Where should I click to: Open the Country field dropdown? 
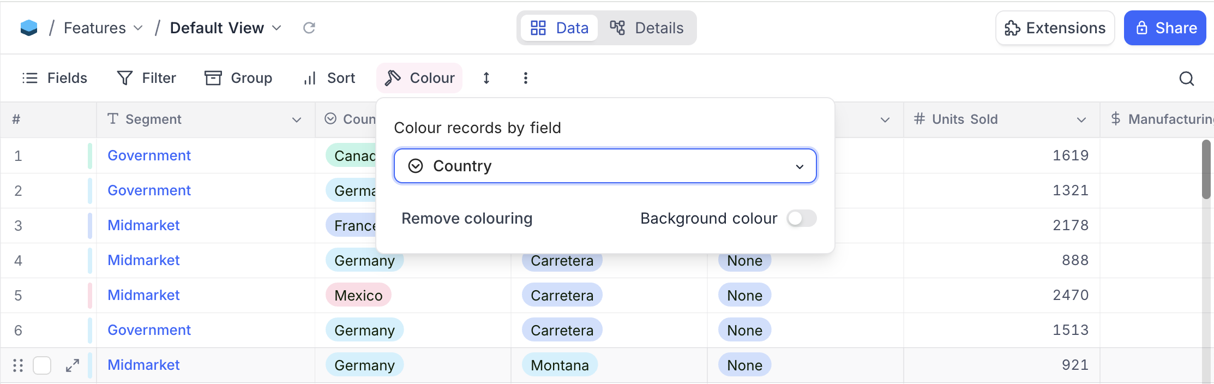pyautogui.click(x=605, y=166)
